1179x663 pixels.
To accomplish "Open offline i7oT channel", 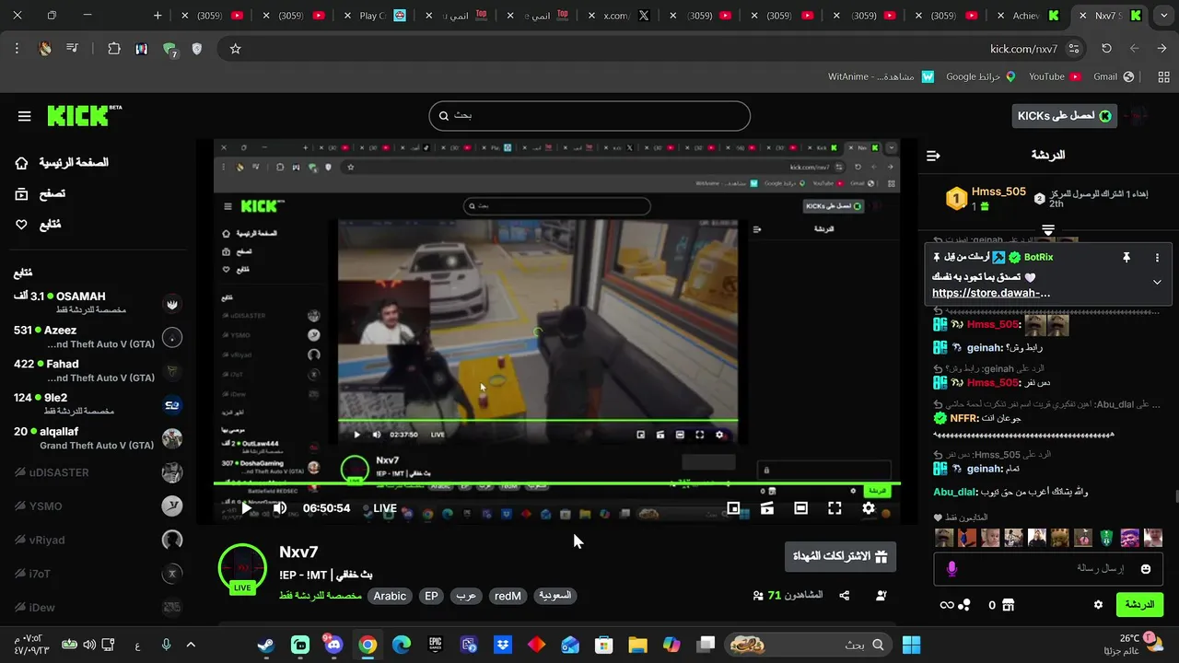I will click(x=97, y=574).
